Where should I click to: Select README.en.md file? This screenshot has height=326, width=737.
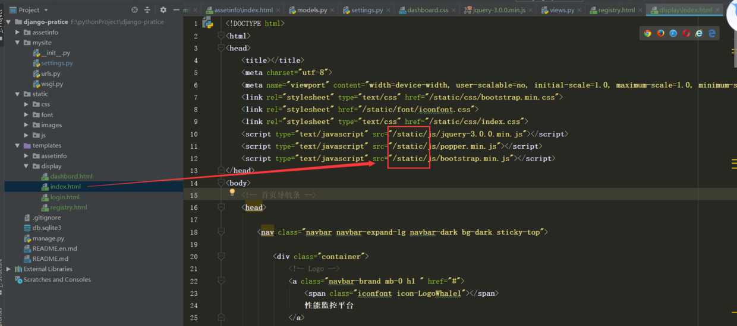pyautogui.click(x=55, y=249)
